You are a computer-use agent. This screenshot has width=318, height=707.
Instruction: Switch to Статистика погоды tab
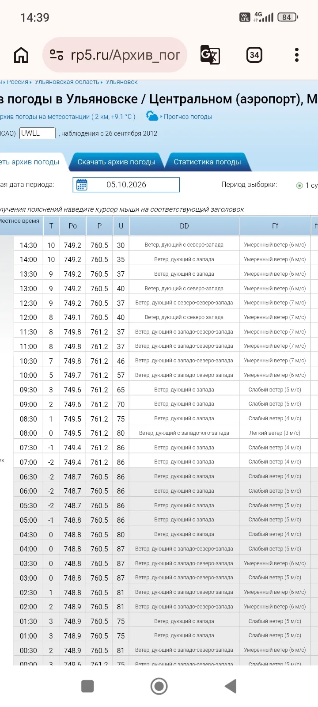[x=207, y=162]
